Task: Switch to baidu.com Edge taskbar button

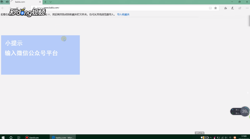Action: pos(63,137)
